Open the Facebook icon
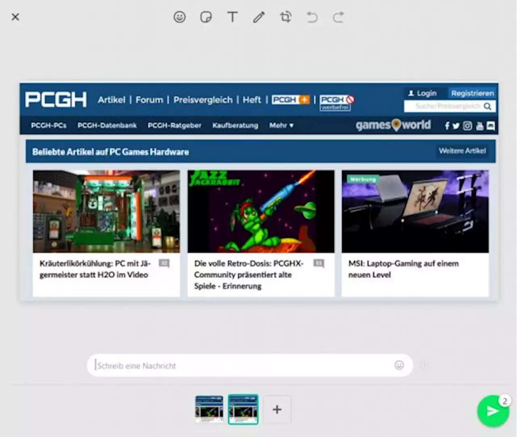The height and width of the screenshot is (437, 517). [447, 126]
